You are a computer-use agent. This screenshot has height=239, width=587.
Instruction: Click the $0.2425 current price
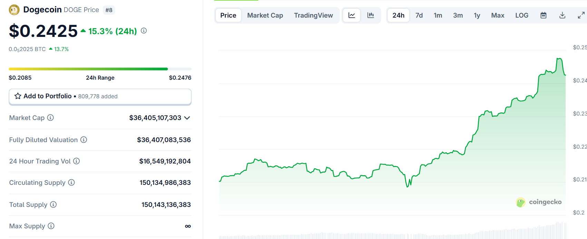pyautogui.click(x=43, y=31)
